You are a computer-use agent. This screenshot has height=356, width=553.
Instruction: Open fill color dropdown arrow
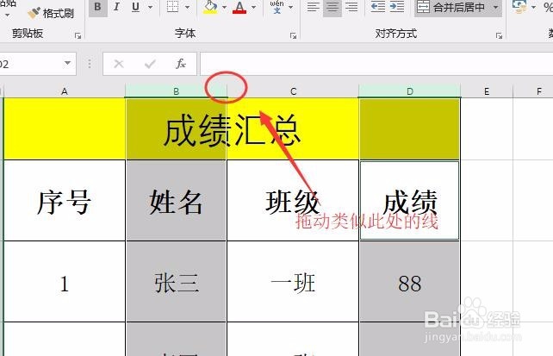(x=224, y=8)
